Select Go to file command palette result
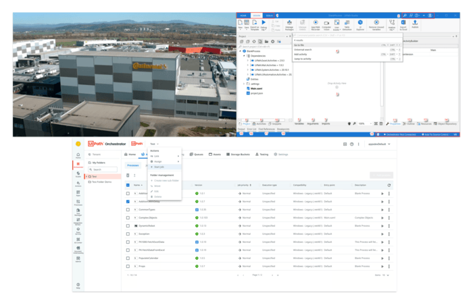This screenshot has height=305, width=473. point(347,45)
